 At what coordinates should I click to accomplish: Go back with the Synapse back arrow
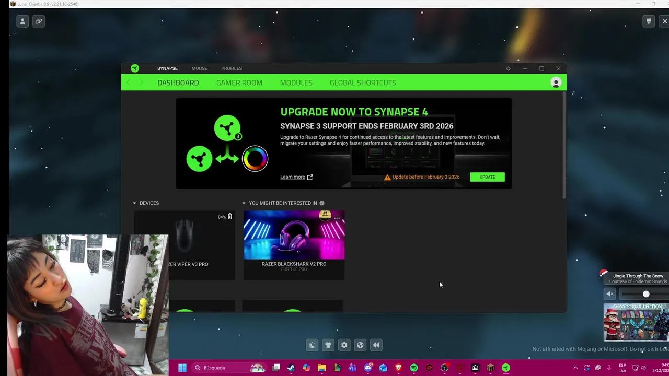coord(129,83)
